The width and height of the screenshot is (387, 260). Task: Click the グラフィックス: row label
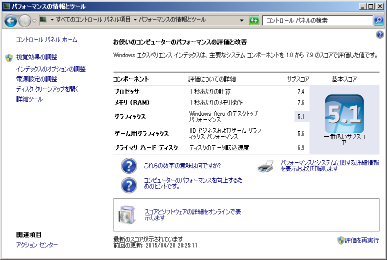pos(130,117)
